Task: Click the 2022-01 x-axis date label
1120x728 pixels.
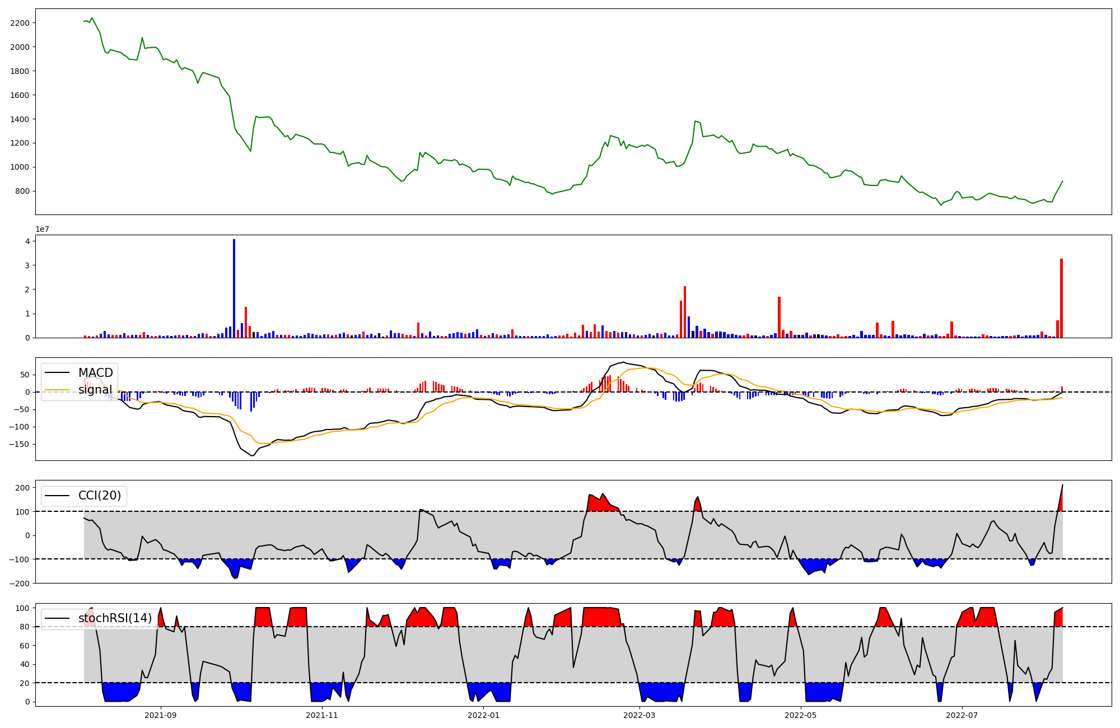Action: 483,715
